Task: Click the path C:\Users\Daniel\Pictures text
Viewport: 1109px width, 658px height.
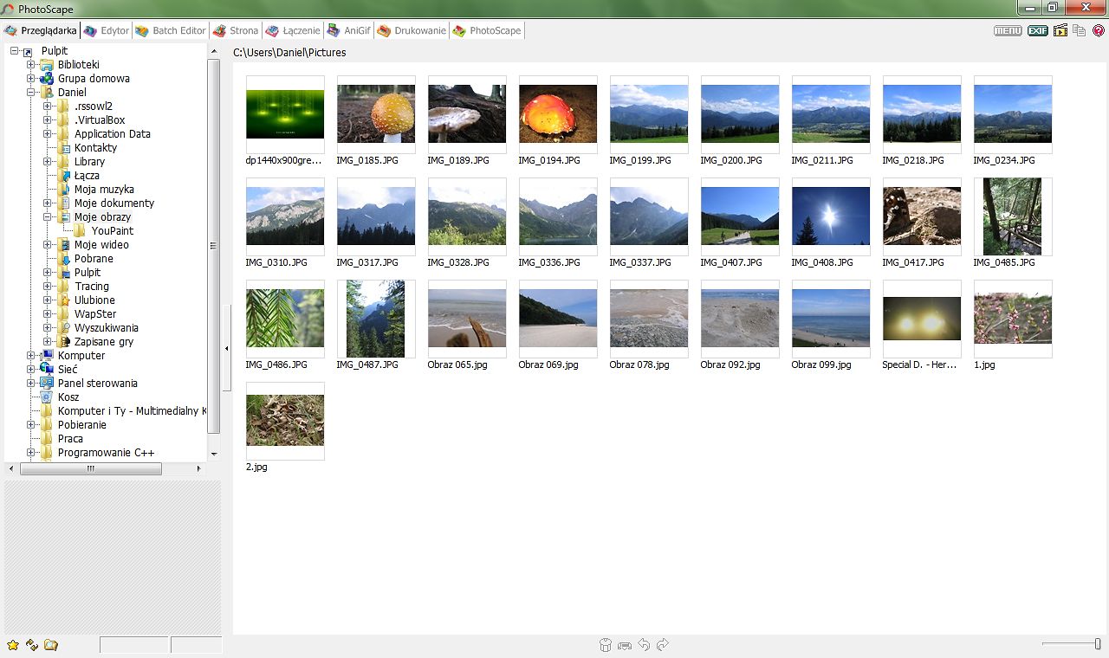Action: point(289,53)
